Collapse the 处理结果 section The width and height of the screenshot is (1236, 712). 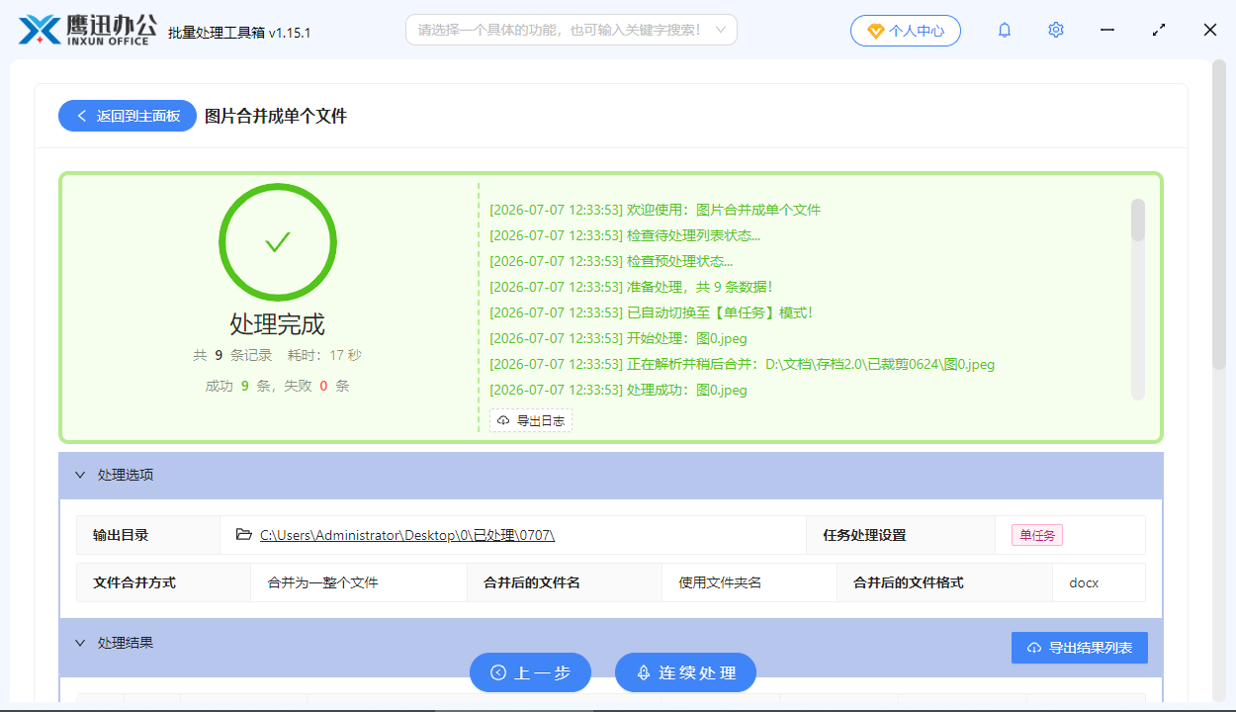point(81,643)
